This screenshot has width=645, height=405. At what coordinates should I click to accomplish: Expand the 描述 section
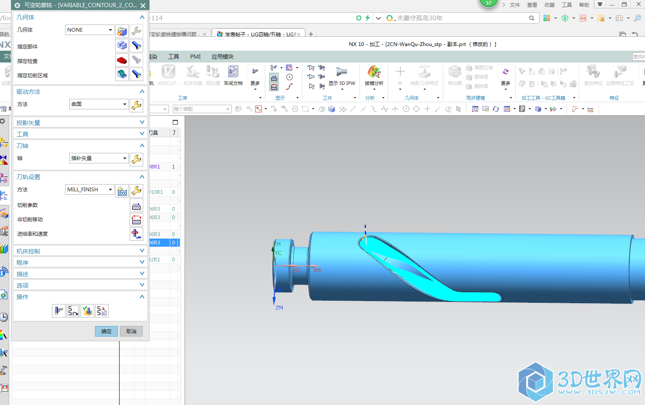tap(80, 274)
